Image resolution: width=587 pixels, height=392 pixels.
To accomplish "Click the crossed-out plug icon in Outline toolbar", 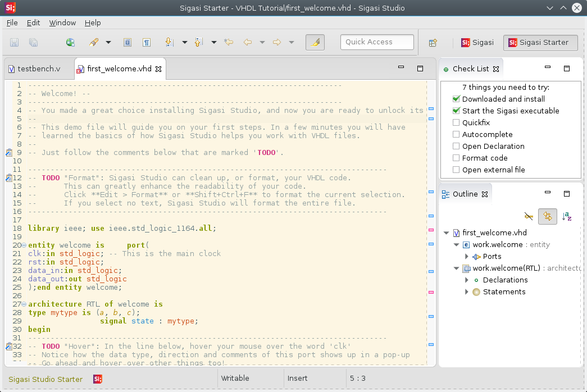I will [529, 216].
